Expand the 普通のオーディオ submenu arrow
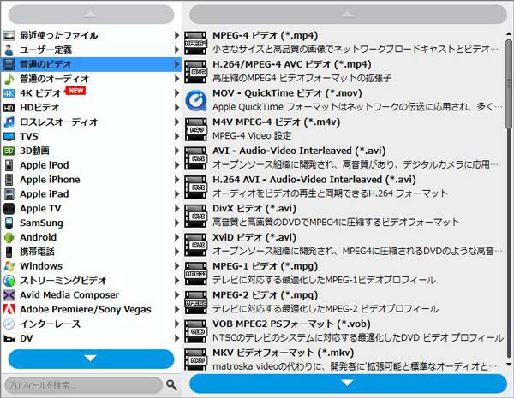 pyautogui.click(x=176, y=79)
